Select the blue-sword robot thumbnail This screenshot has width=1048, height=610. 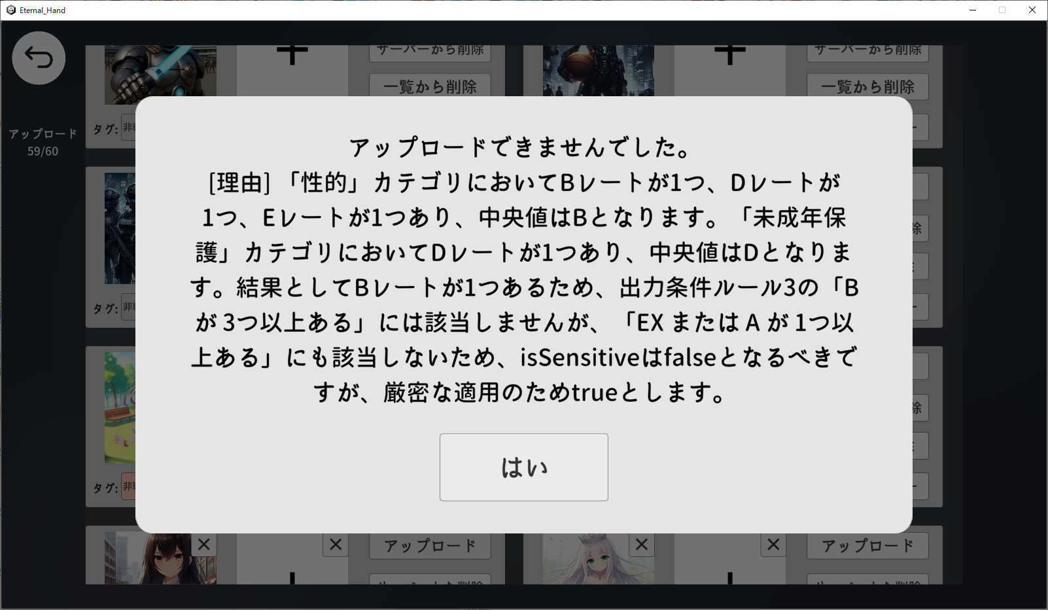(160, 75)
